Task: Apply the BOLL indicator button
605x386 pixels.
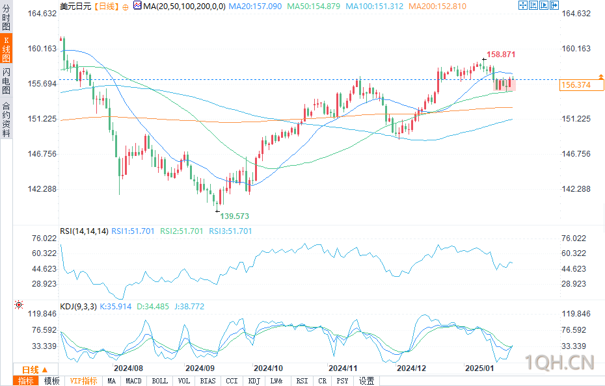Action: [160, 381]
